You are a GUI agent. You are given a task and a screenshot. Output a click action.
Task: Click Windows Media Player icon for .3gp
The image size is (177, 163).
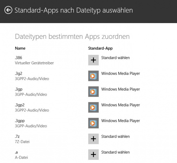tap(93, 92)
